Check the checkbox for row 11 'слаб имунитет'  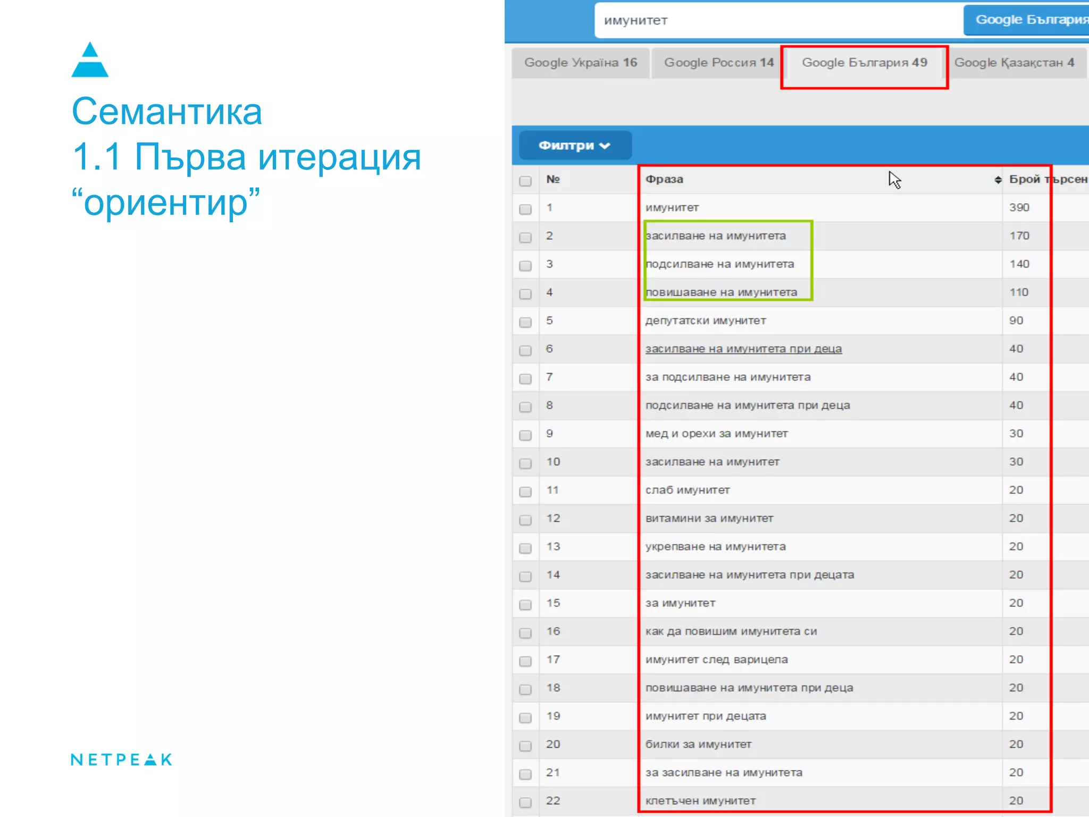coord(525,491)
